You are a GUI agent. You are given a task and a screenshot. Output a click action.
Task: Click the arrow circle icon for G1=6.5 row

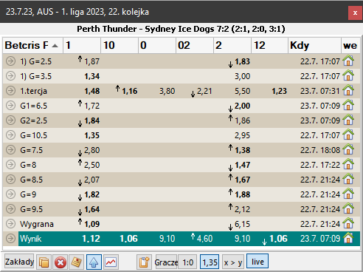tap(10, 105)
